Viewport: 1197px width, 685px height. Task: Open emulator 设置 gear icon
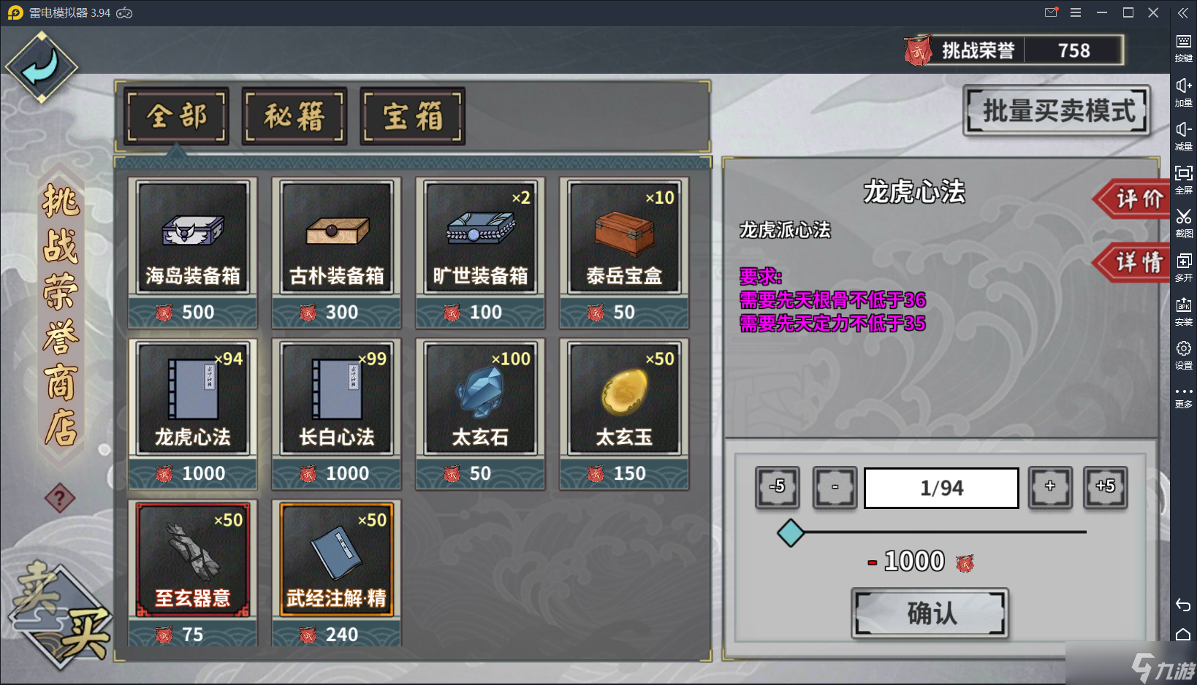(x=1184, y=354)
